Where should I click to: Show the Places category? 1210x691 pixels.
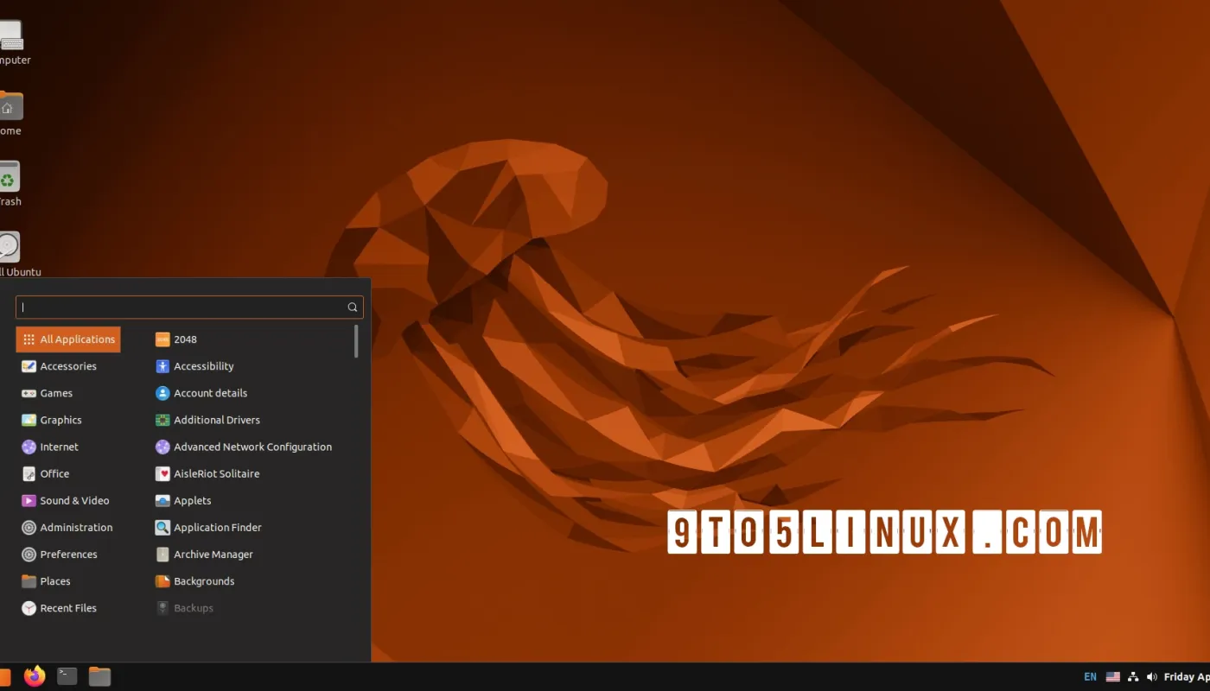click(46, 580)
